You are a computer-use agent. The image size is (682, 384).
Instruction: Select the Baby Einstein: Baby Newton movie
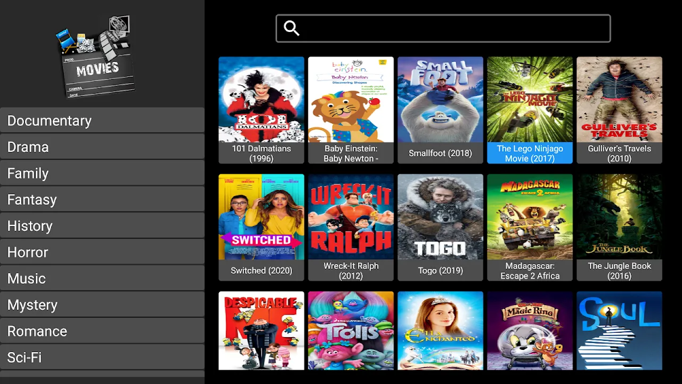pos(351,110)
